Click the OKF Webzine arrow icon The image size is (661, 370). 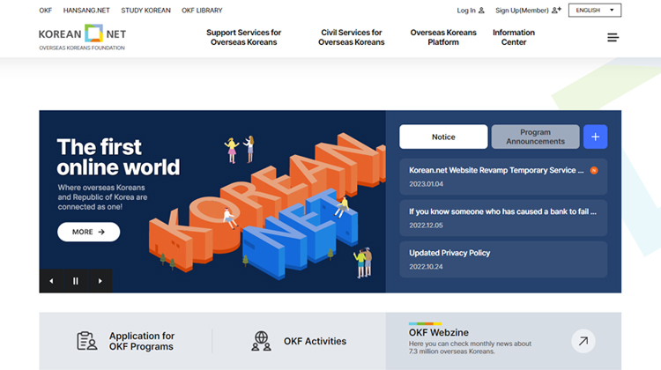point(583,341)
